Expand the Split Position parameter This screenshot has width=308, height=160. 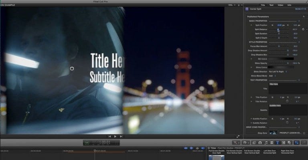tap(251, 25)
